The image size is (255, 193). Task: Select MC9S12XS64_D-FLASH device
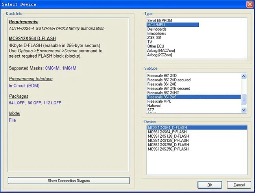pos(197,127)
